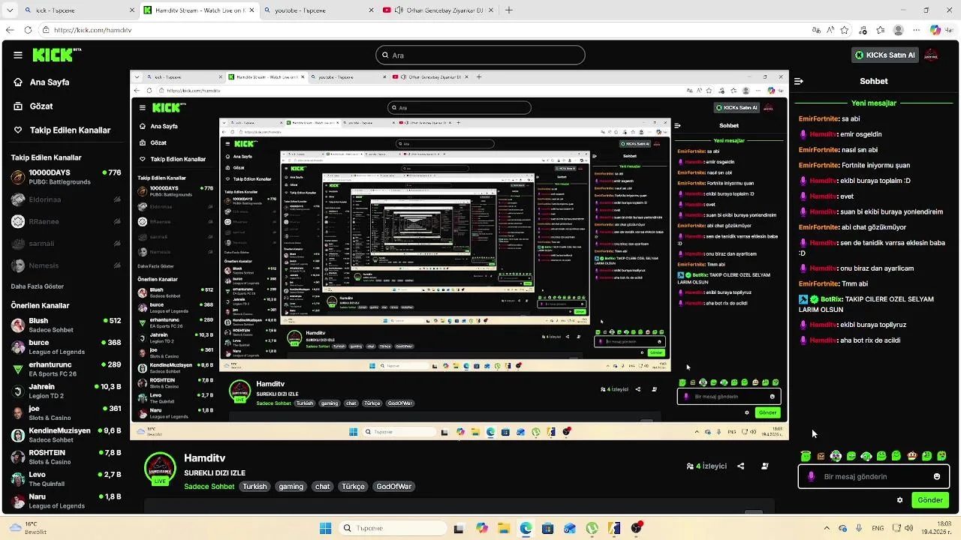This screenshot has height=540, width=961.
Task: Click the user icon right of the outer share icon
Action: click(x=765, y=466)
